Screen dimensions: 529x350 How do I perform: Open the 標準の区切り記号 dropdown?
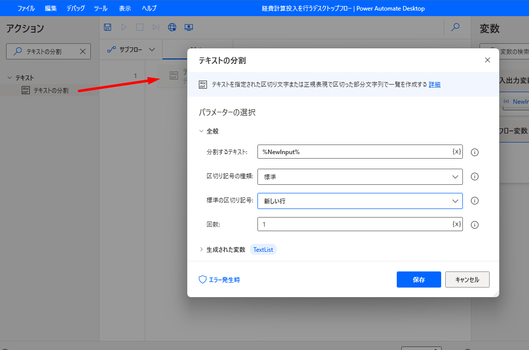[360, 201]
